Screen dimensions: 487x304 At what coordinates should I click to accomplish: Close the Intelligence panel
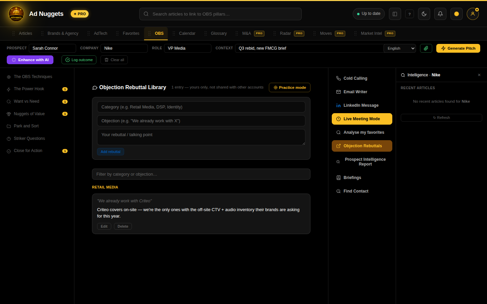[x=479, y=75]
